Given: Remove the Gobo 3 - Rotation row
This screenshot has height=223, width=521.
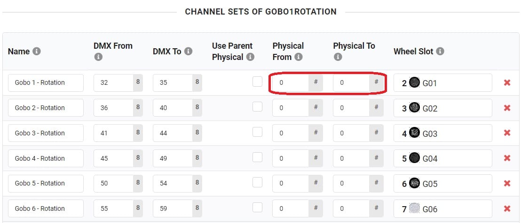Looking at the screenshot, I should 507,133.
